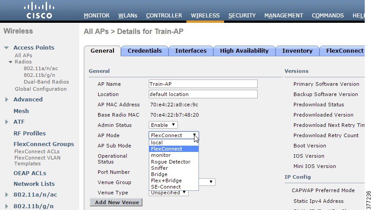Screen dimensions: 371x210
Task: Choose Sniffer in AP Mode list
Action: click(174, 168)
